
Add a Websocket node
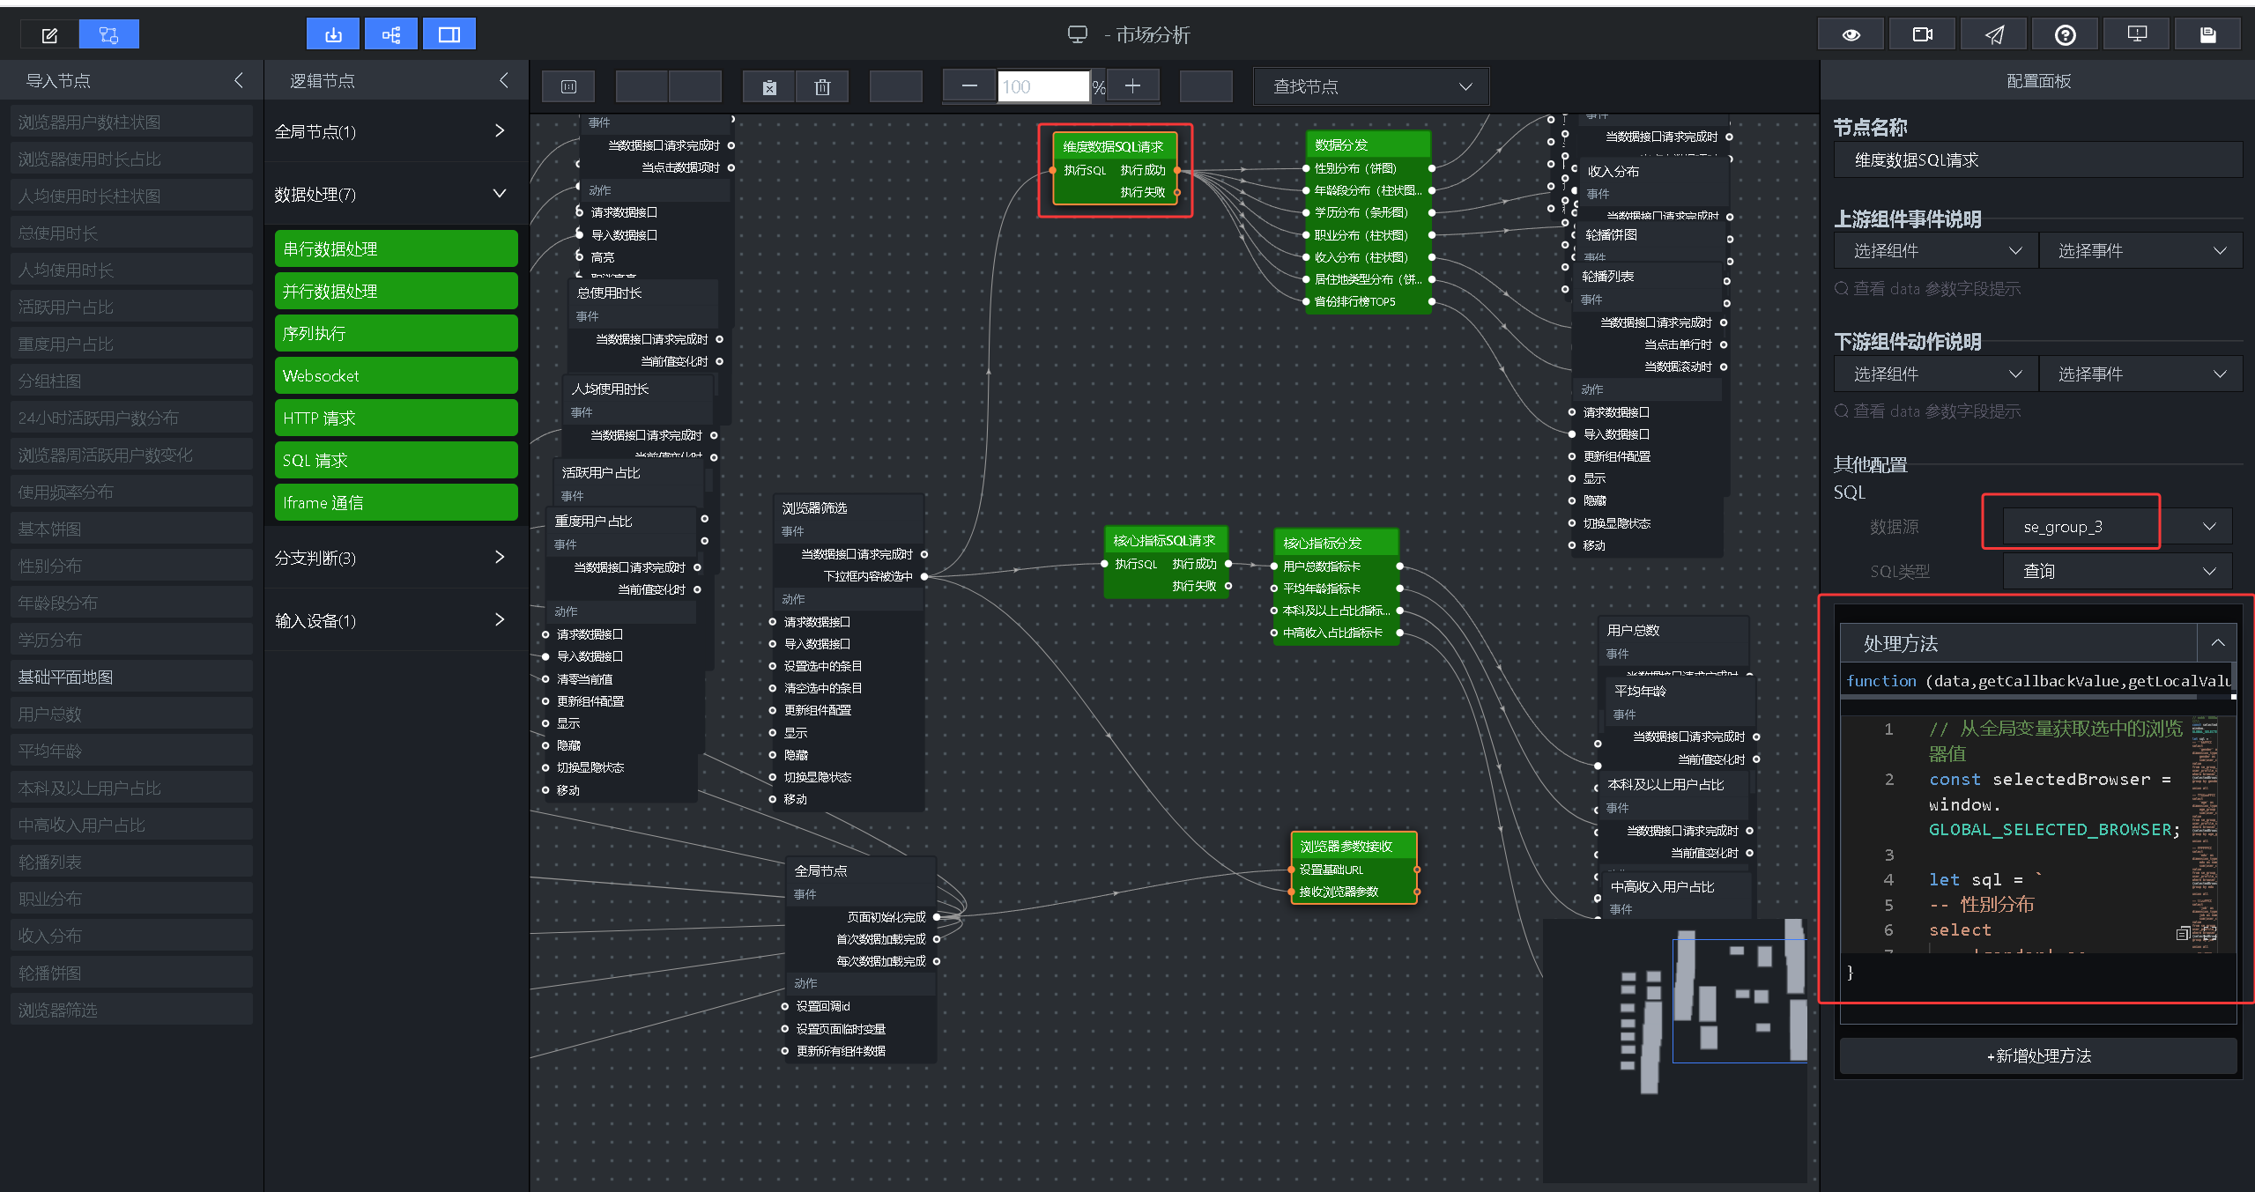coord(396,375)
